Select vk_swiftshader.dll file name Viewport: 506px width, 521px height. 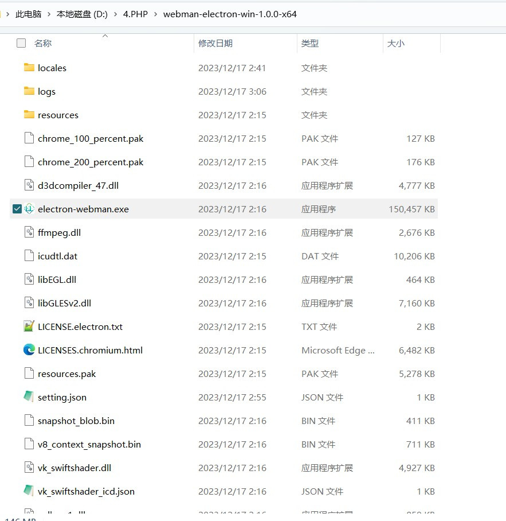pyautogui.click(x=74, y=468)
